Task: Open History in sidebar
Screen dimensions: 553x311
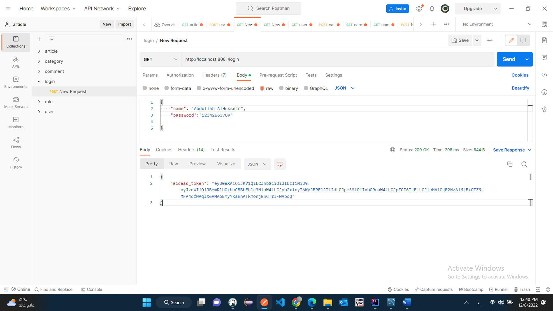Action: pyautogui.click(x=16, y=163)
